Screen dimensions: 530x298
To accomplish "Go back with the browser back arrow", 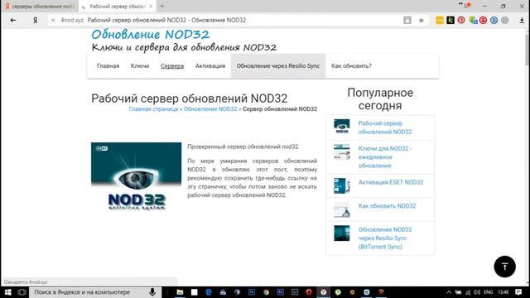I will (13, 20).
